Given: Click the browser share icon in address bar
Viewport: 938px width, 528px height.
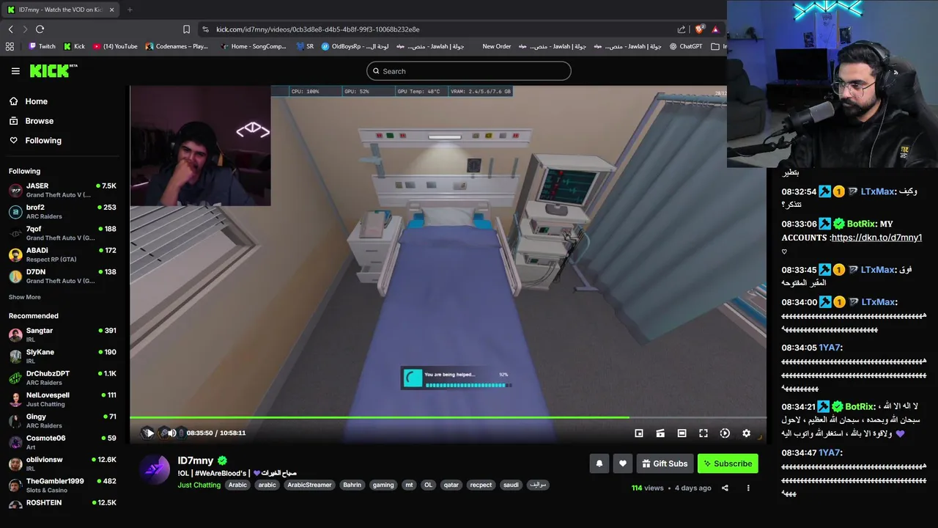Looking at the screenshot, I should (x=682, y=29).
